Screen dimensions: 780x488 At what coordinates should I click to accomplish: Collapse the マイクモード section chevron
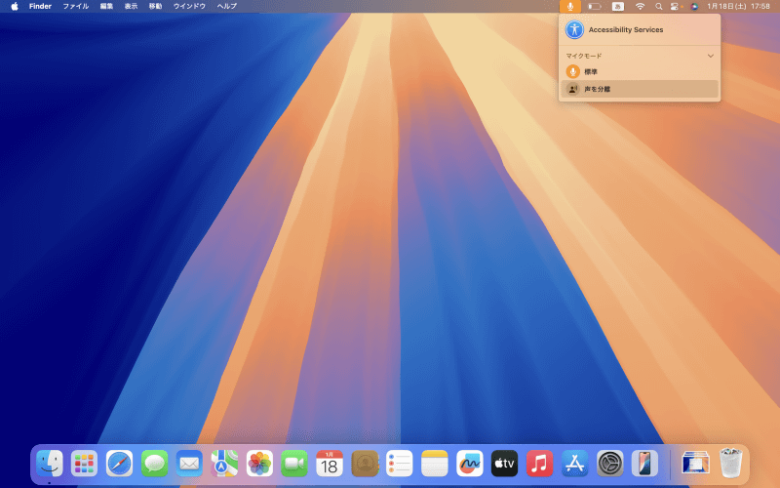click(711, 56)
